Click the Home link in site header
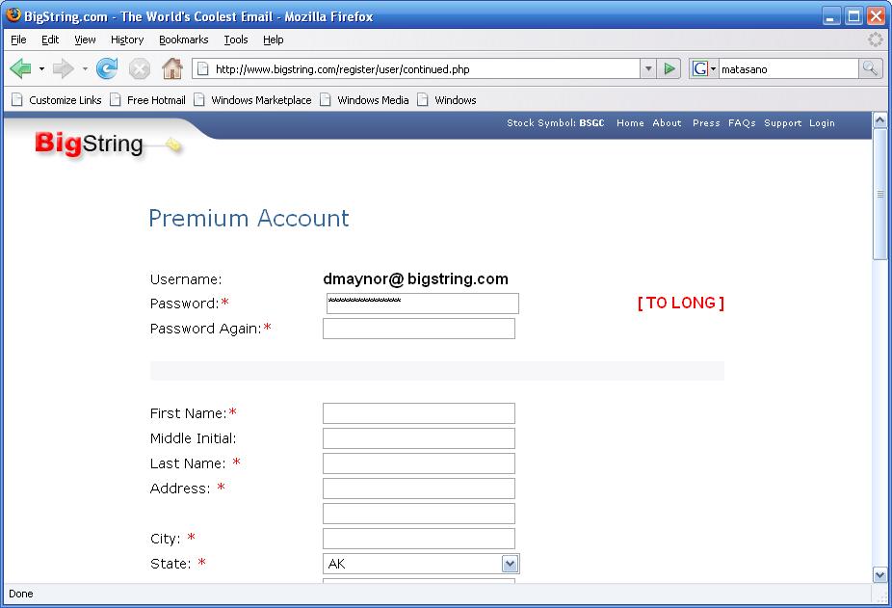This screenshot has width=892, height=608. [630, 123]
